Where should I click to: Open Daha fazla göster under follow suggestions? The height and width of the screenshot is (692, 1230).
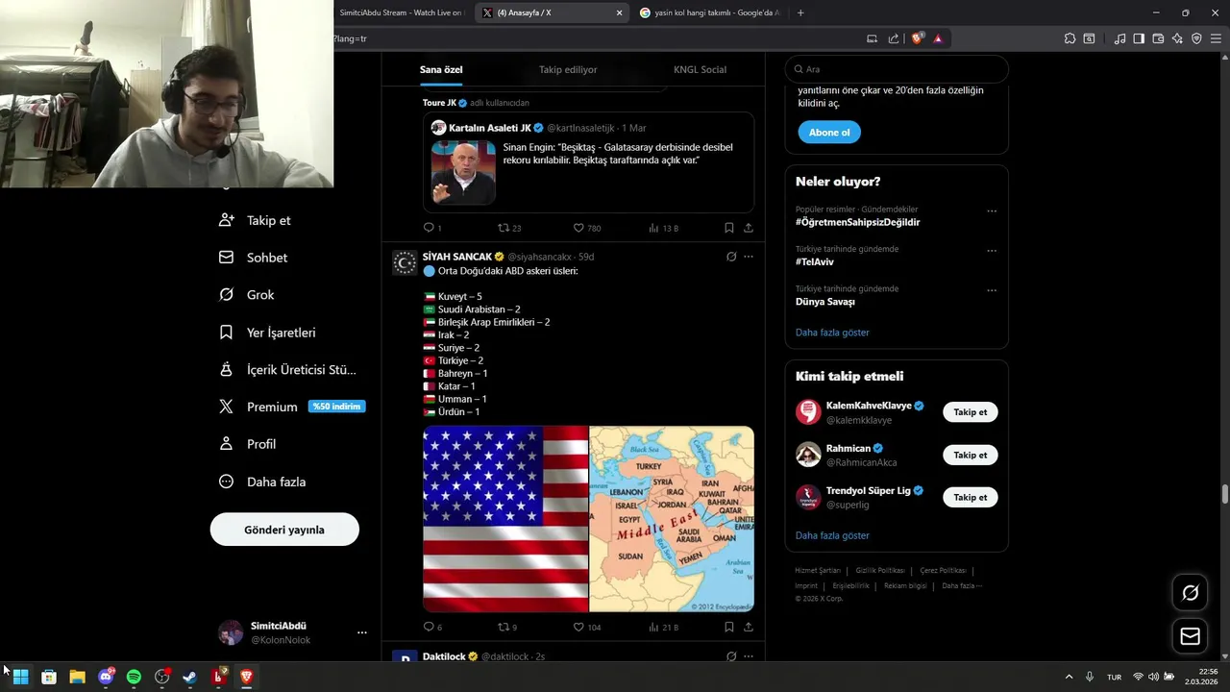[832, 535]
